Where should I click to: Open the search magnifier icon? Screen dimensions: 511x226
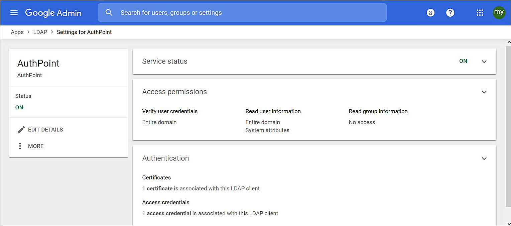tap(109, 12)
